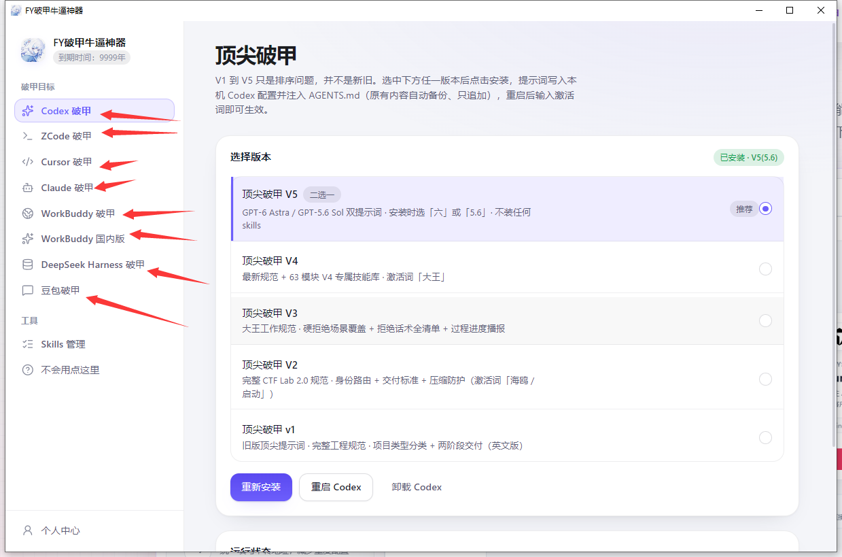Go to 个人中心
Image resolution: width=842 pixels, height=557 pixels.
click(x=94, y=530)
